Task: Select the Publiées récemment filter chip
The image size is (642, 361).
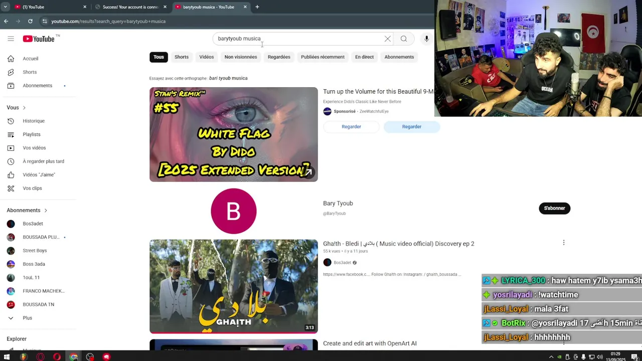Action: click(323, 57)
